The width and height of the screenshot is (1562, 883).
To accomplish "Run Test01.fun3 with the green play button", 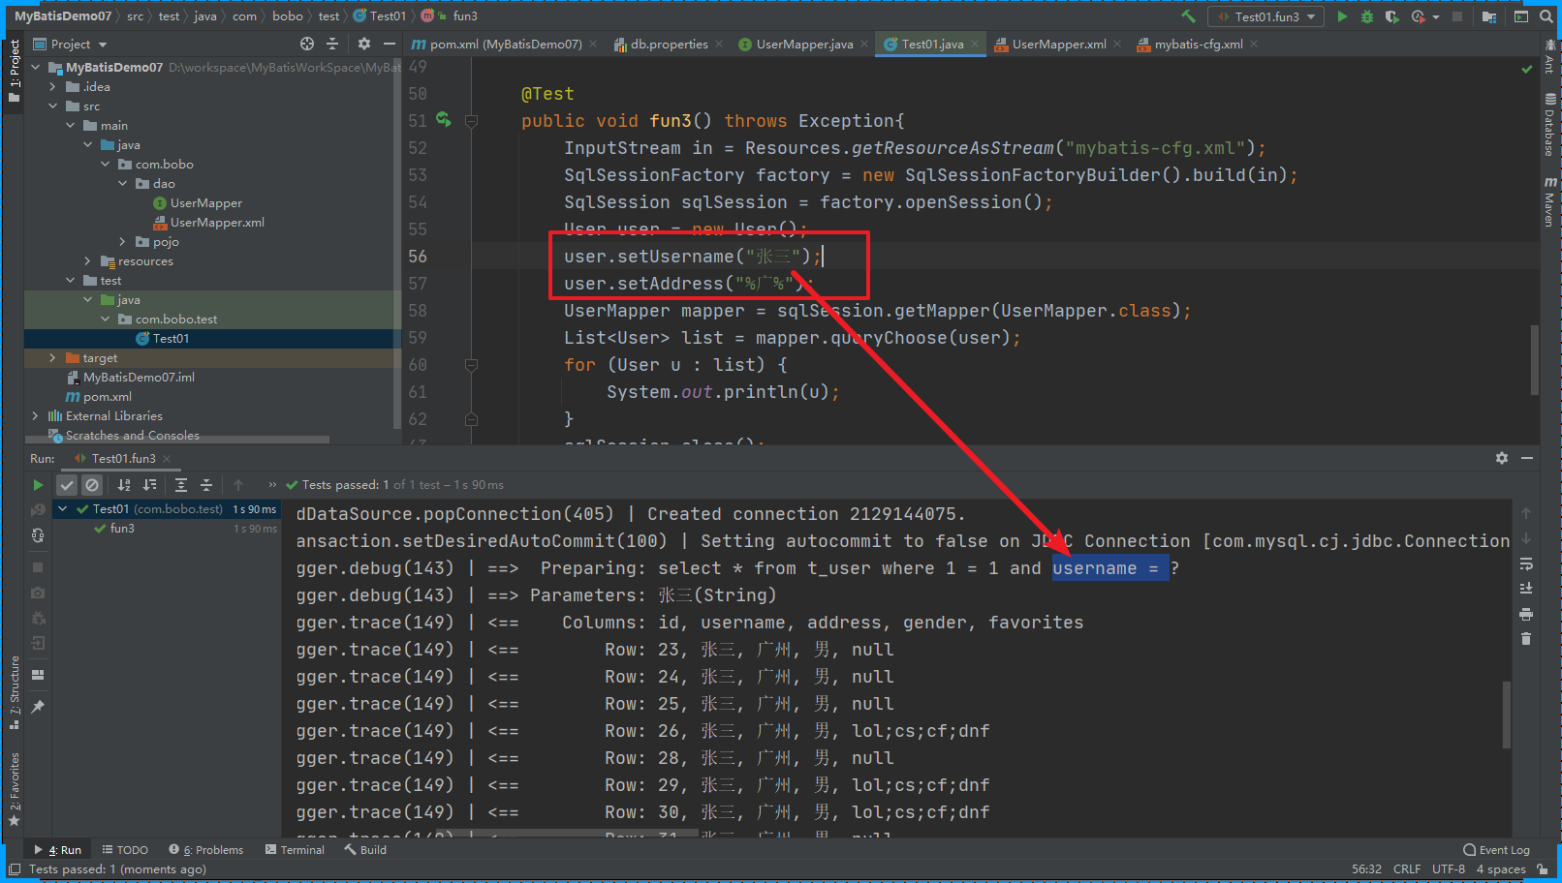I will 1342,16.
